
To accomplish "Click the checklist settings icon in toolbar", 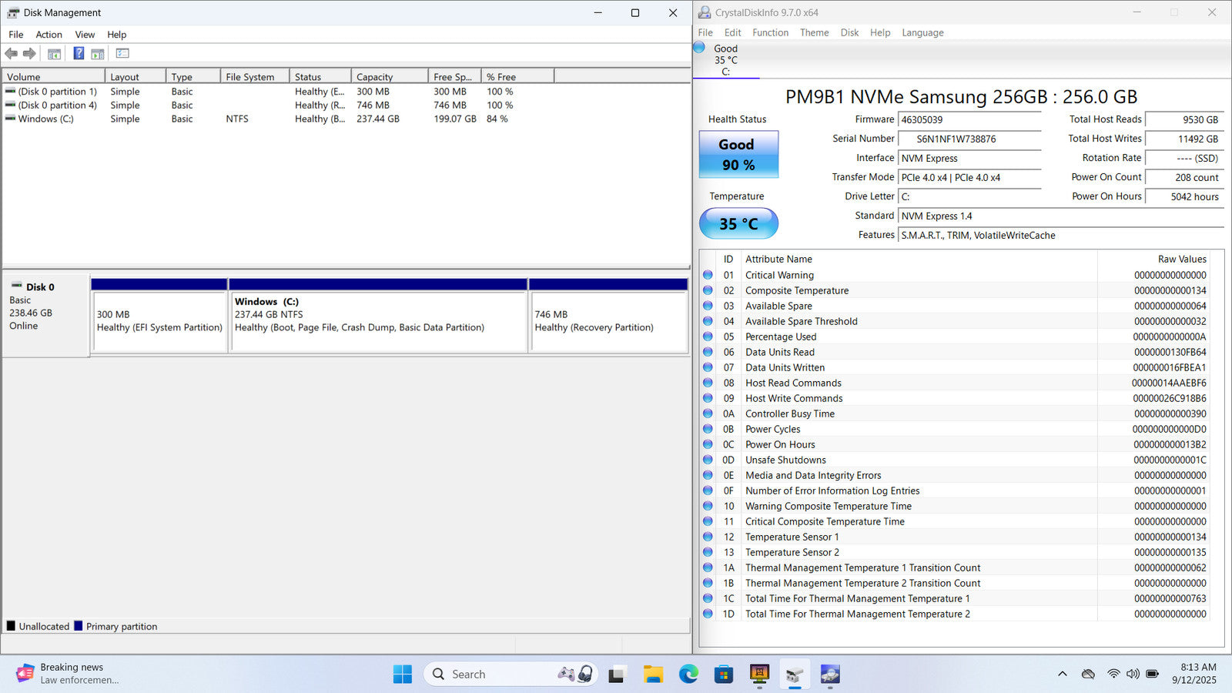I will [x=122, y=54].
